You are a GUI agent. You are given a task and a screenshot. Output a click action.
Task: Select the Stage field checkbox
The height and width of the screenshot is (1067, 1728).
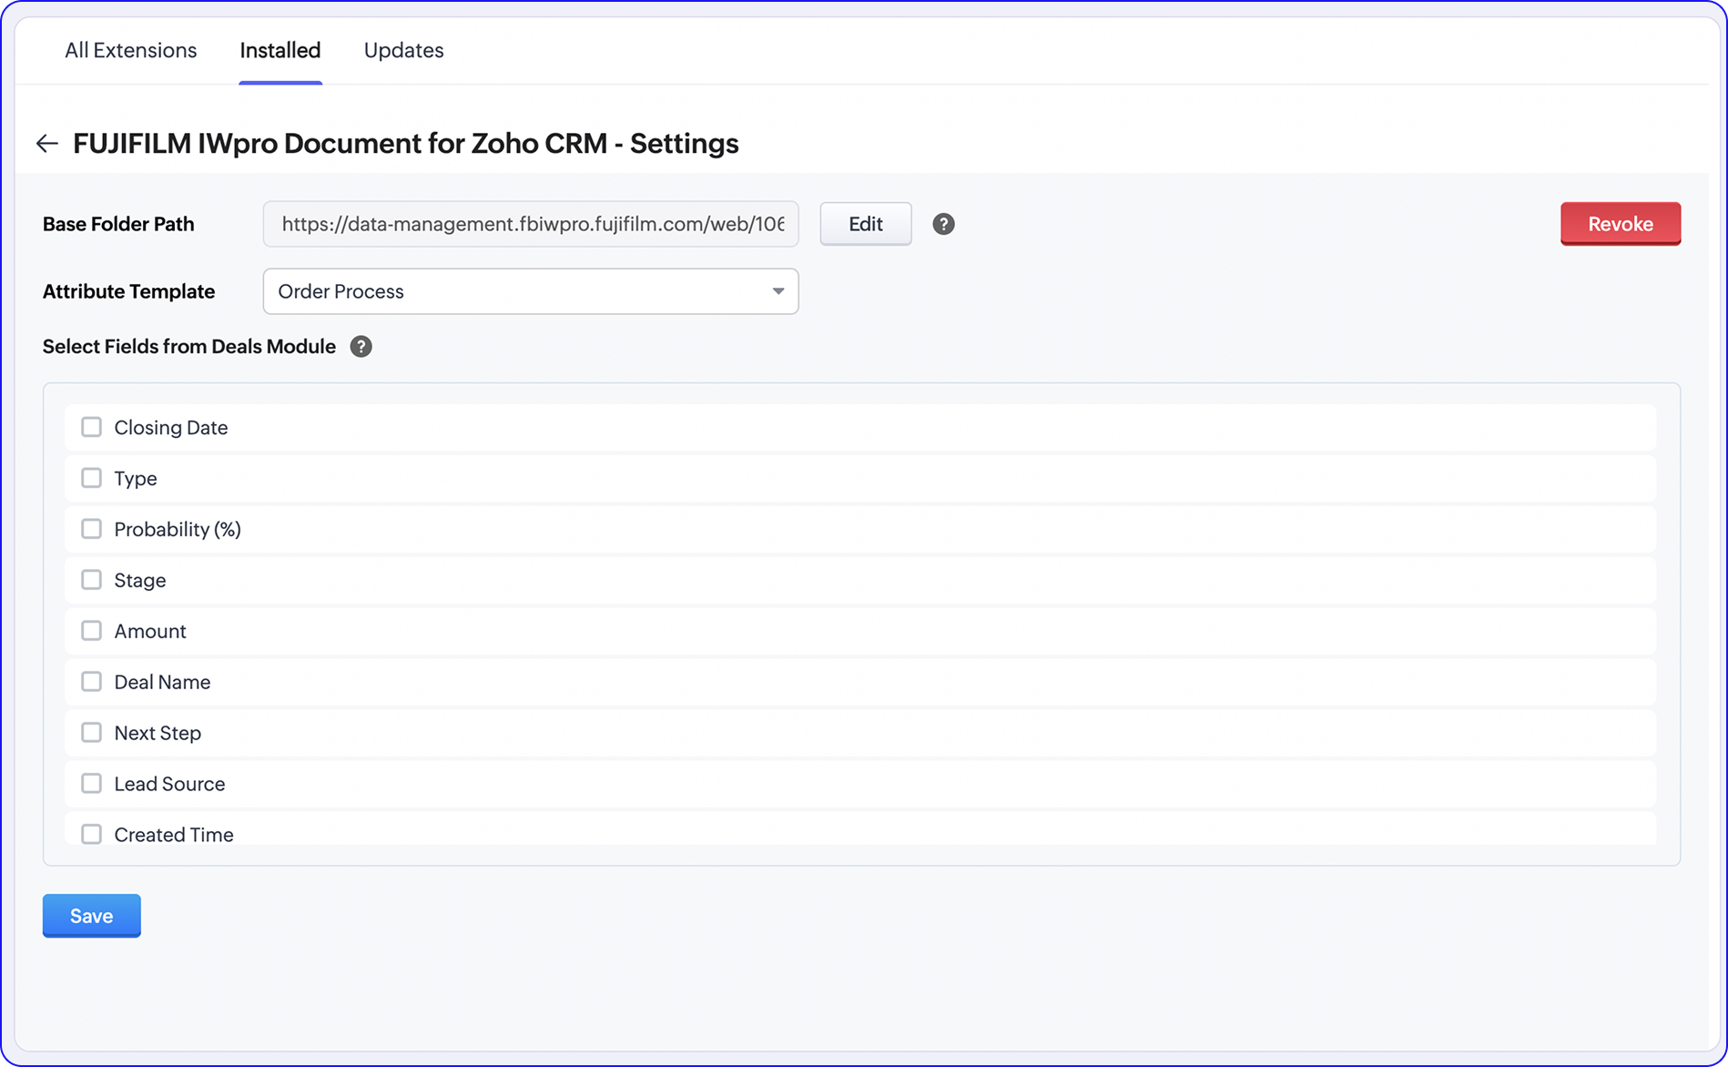coord(91,580)
